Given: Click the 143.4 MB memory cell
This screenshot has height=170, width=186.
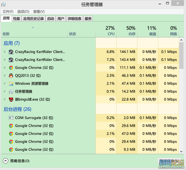Looking at the screenshot, I should pos(127,60).
